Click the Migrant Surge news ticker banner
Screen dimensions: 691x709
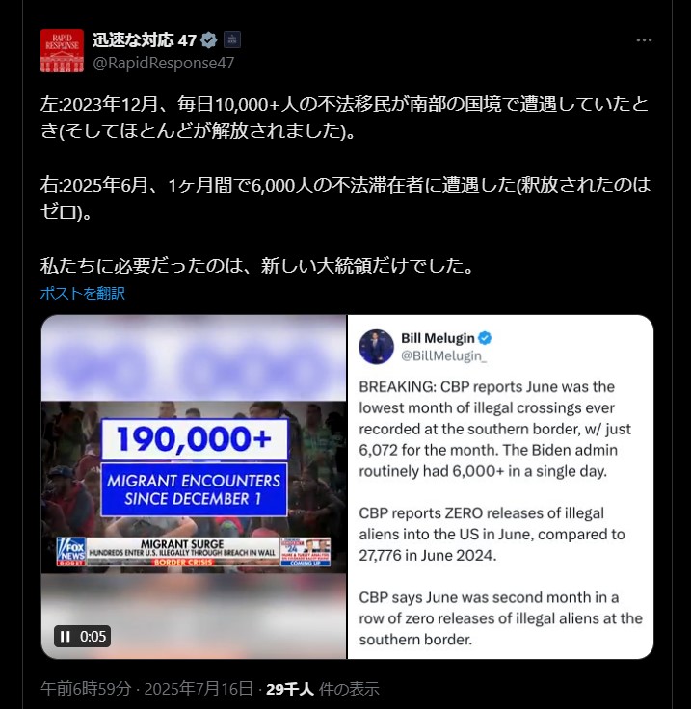183,552
